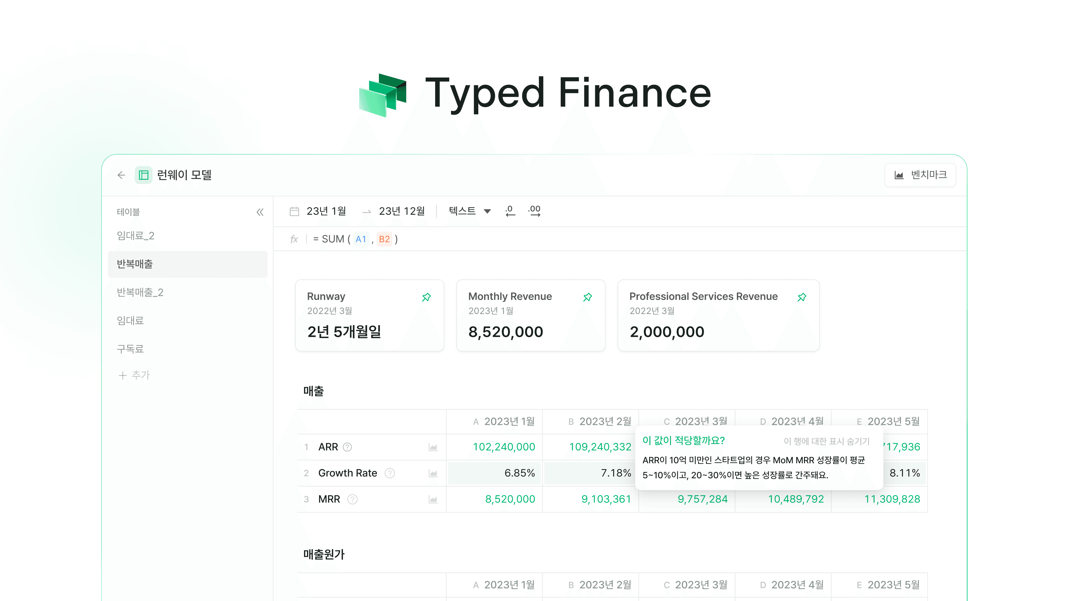
Task: Select column B 2023년 2월 header in 매출
Action: point(590,422)
